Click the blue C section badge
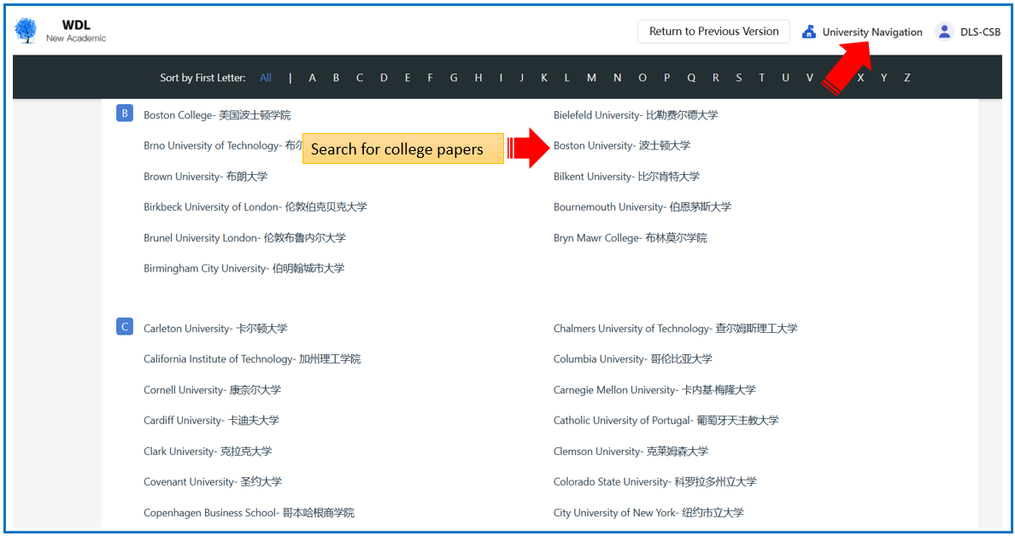The image size is (1015, 536). [x=125, y=327]
